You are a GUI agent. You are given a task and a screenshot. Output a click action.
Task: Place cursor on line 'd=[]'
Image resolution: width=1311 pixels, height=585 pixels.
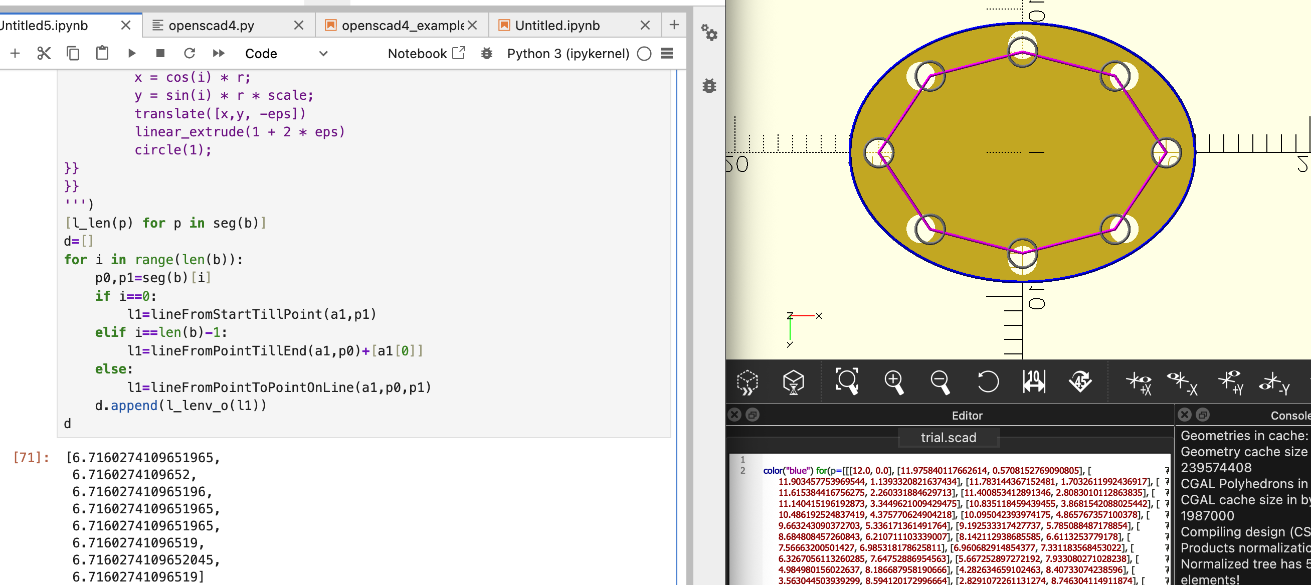78,241
